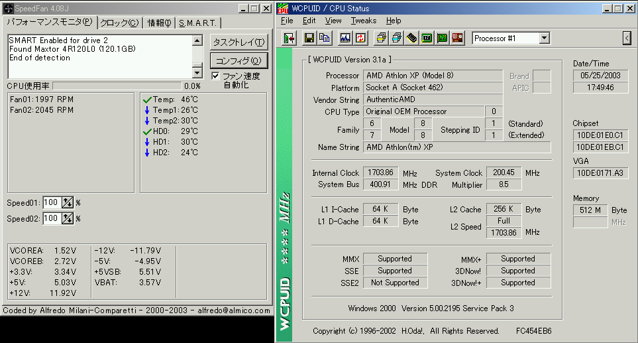This screenshot has width=638, height=343.
Task: Click the black memory chip icon
Action: [412, 38]
